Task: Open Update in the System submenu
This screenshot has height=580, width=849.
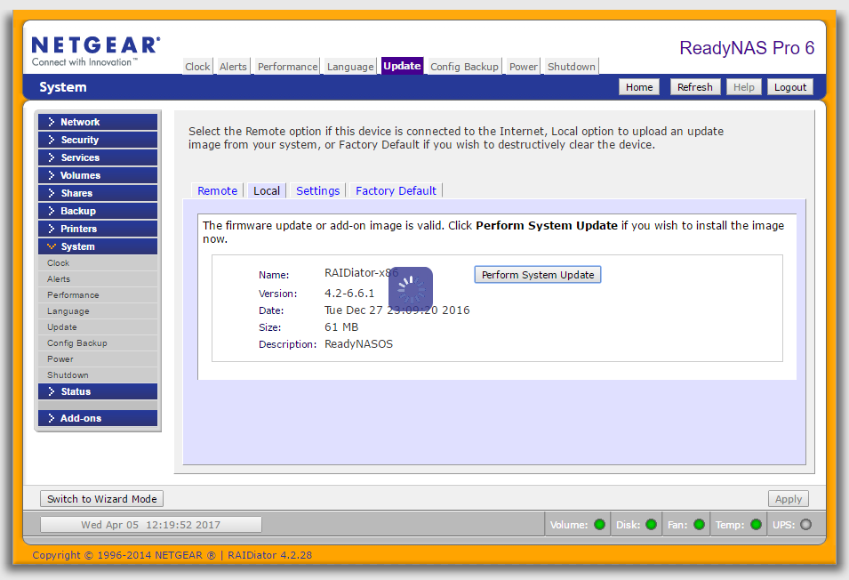Action: [98, 327]
